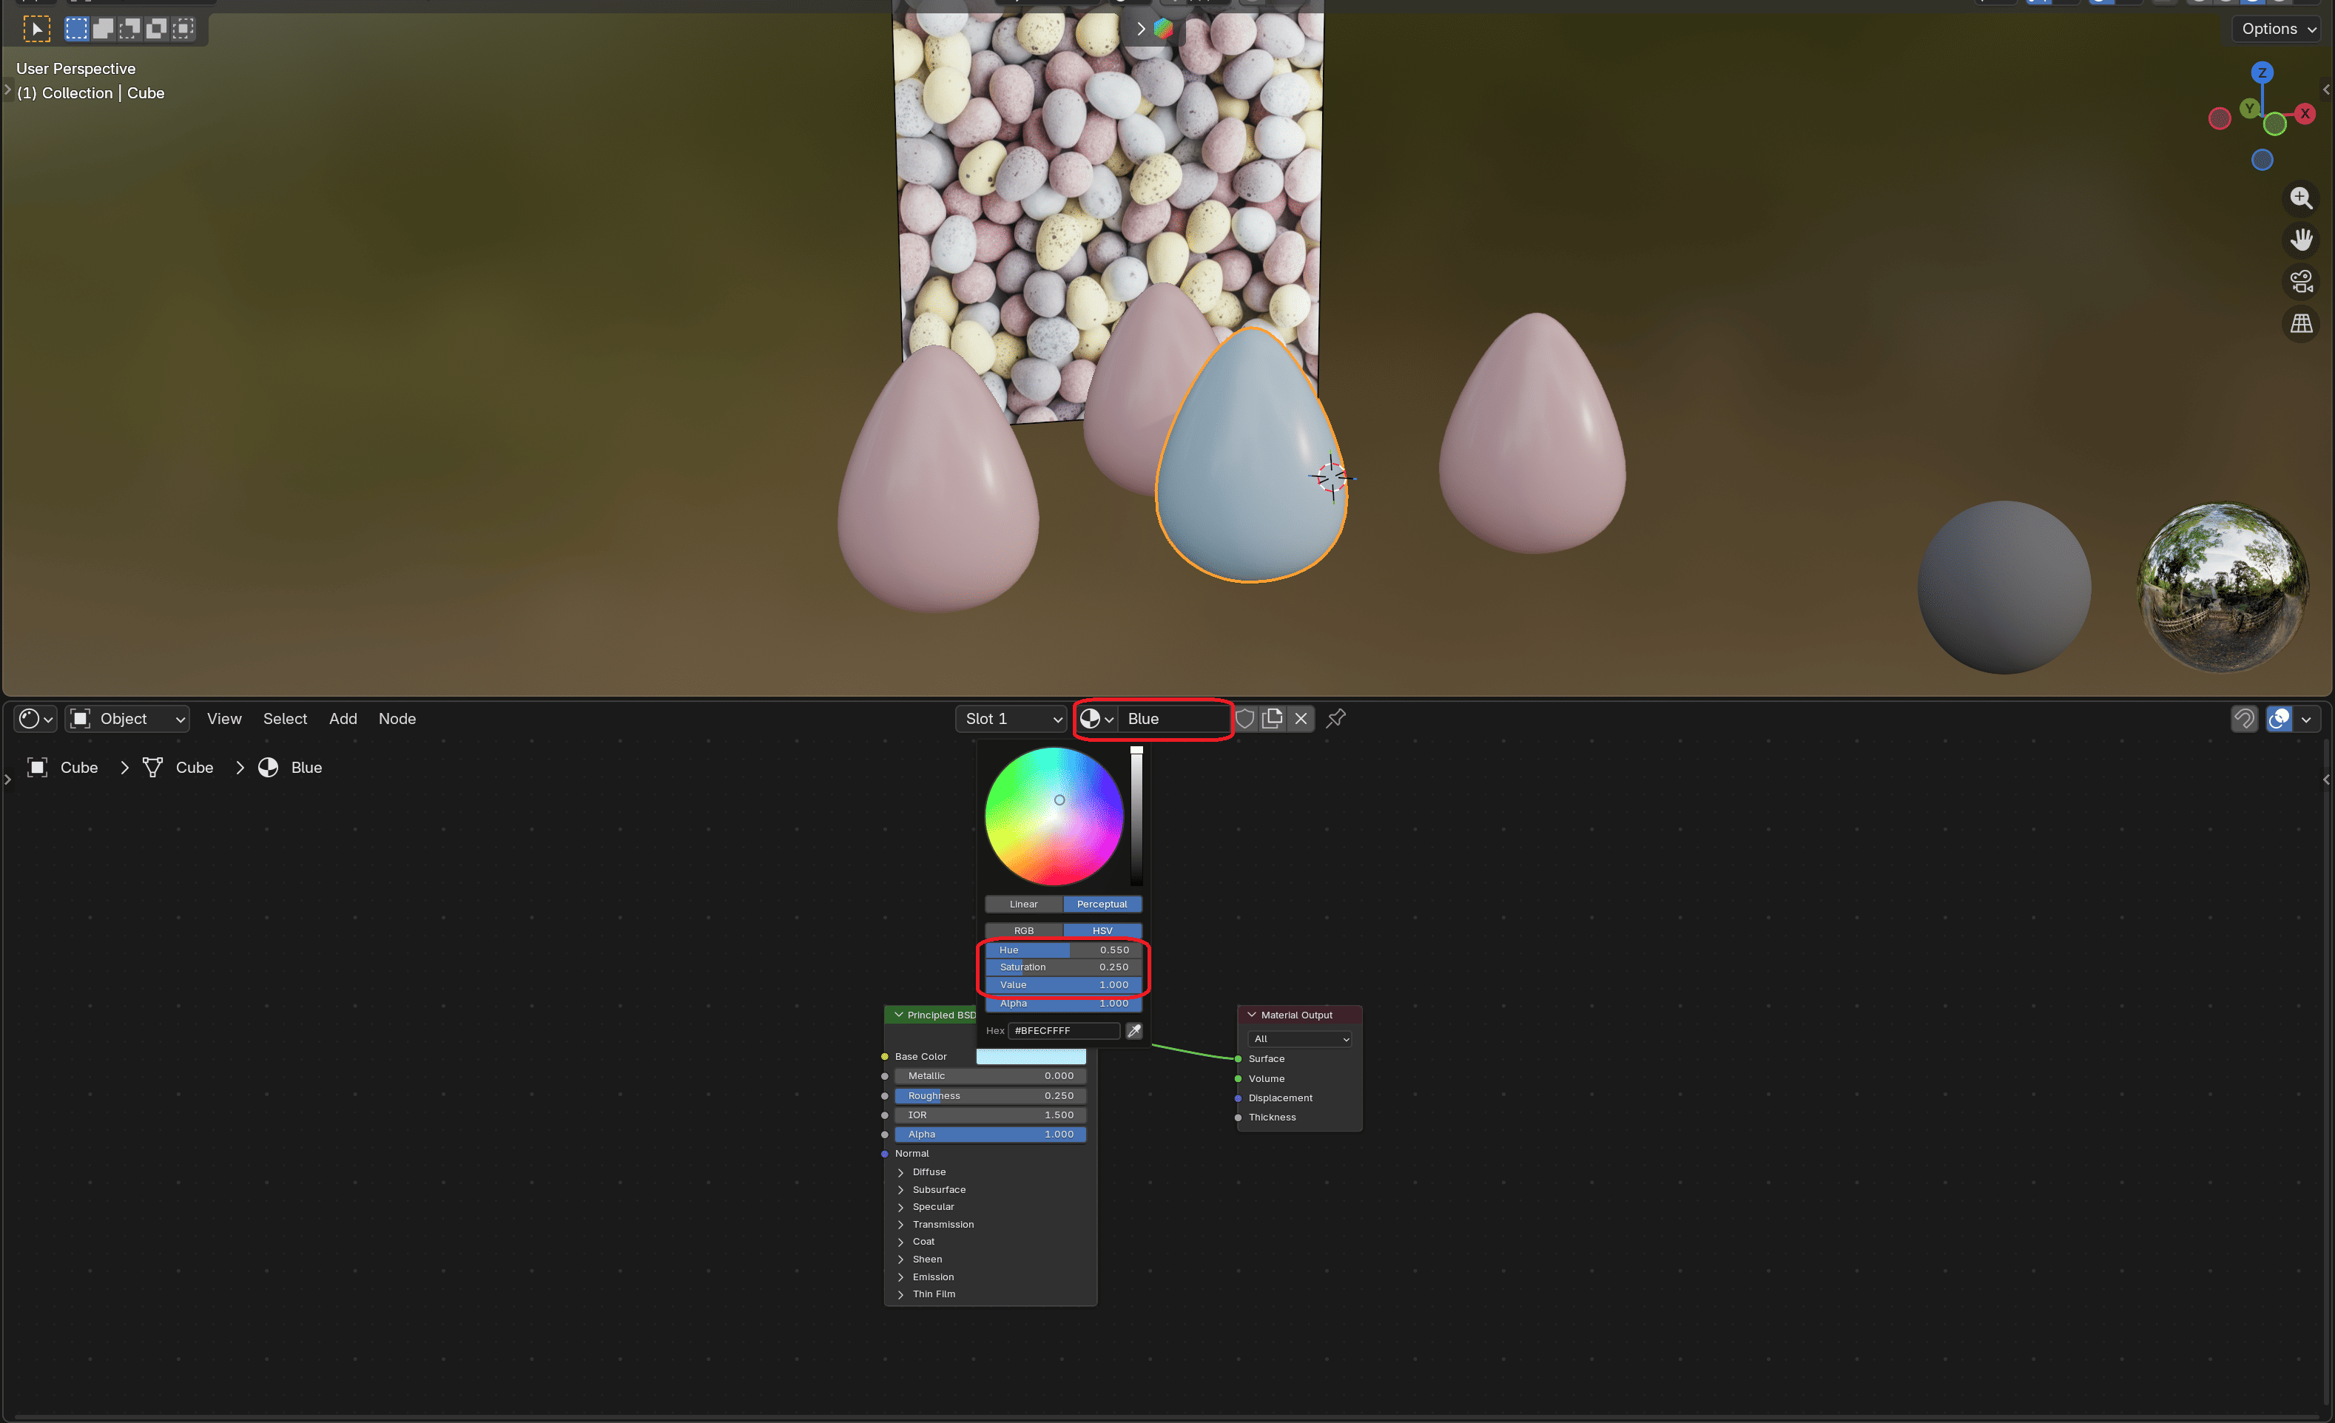Click the colorful cube icon atop the viewport
This screenshot has height=1423, width=2335.
[x=1163, y=28]
